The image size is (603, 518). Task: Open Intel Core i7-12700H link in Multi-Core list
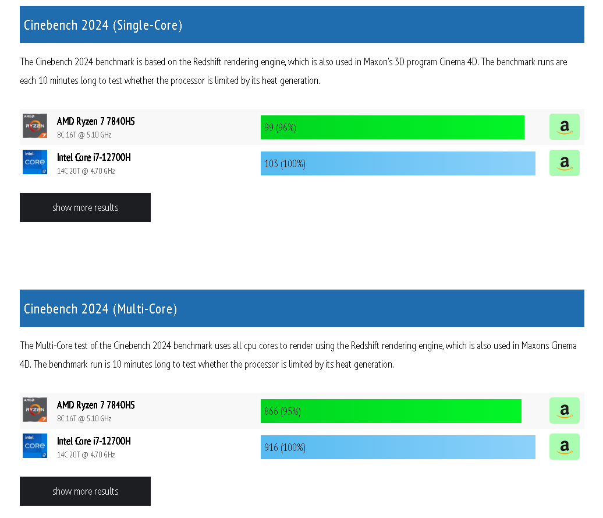point(94,441)
